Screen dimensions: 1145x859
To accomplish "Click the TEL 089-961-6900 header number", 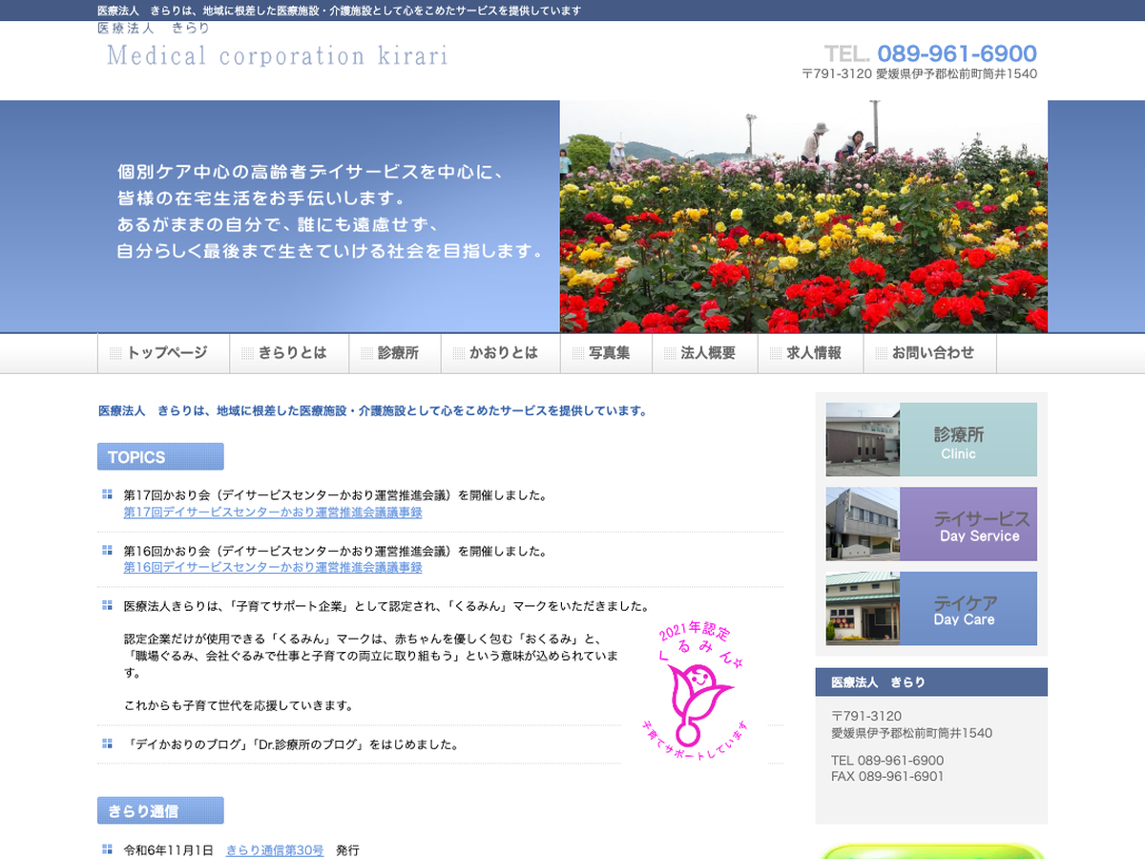I will 930,53.
